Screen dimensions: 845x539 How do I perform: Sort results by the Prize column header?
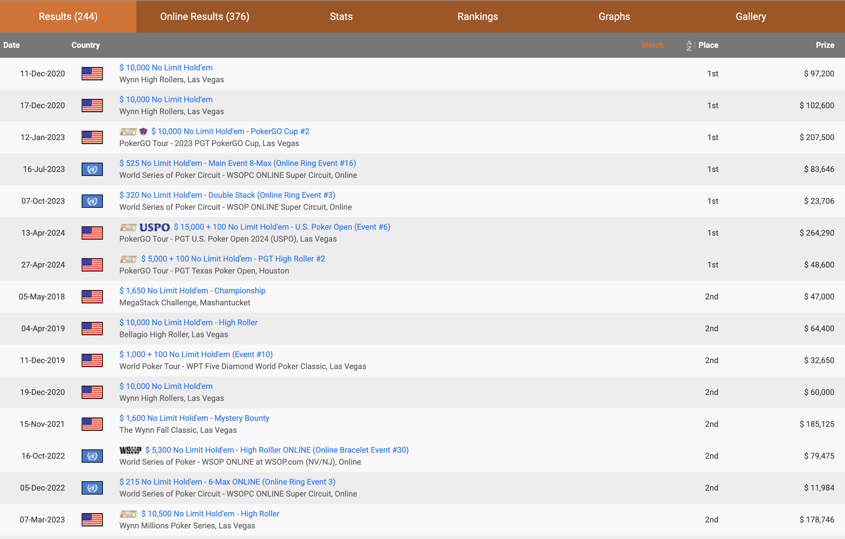point(825,45)
